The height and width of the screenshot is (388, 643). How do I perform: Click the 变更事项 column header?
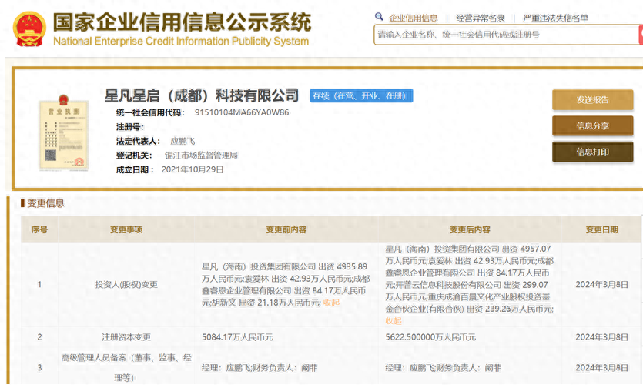point(126,229)
